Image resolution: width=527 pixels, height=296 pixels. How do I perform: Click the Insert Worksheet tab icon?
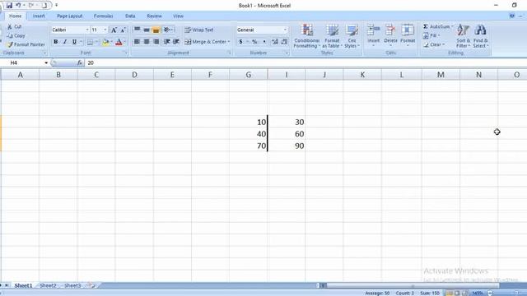(91, 285)
